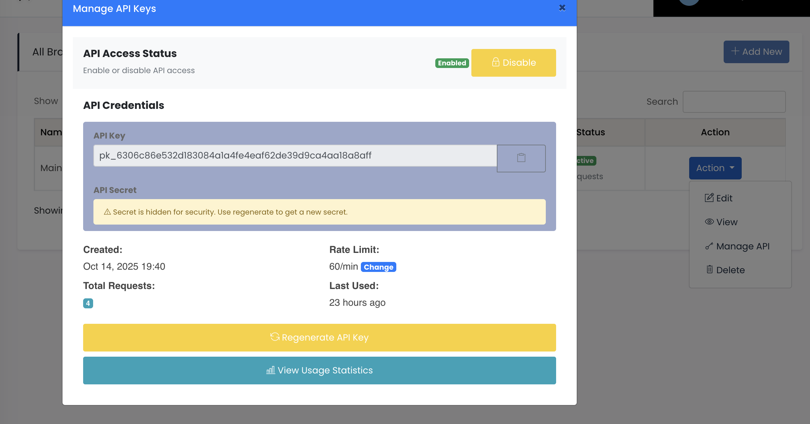Choose Edit from the action menu
The height and width of the screenshot is (424, 810).
click(724, 198)
